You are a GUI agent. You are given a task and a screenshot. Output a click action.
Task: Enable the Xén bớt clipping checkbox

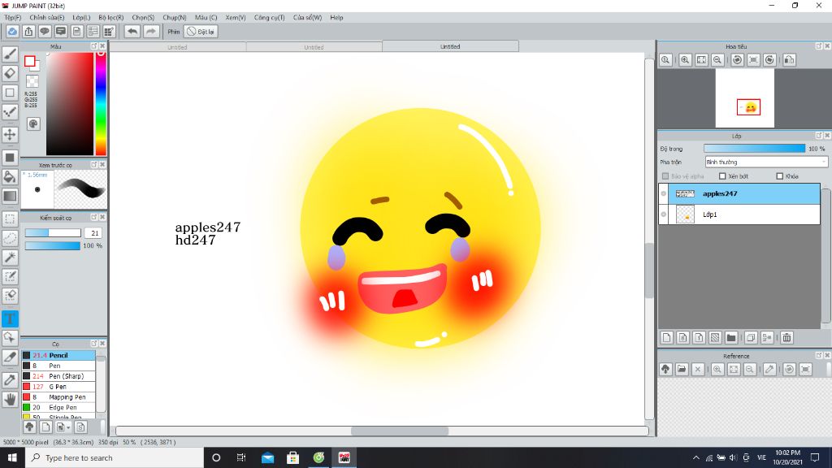tap(722, 176)
